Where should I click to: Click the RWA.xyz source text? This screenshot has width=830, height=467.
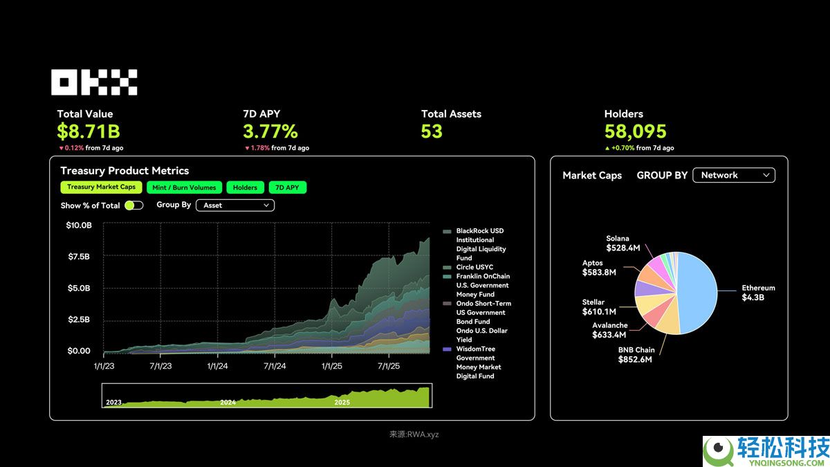(x=414, y=434)
